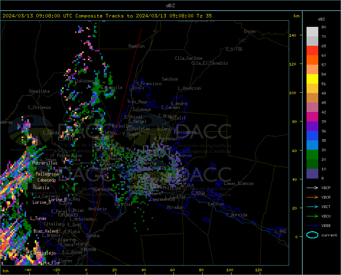The height and width of the screenshot is (275, 341).
Task: Click the L_Tunas map label
Action: tap(38, 218)
